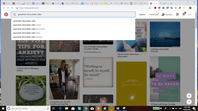Open 'Limiting Your Own Success' pin image
This screenshot has height=111, width=198.
coord(165,34)
